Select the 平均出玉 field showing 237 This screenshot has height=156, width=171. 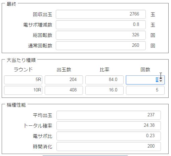click(109, 115)
